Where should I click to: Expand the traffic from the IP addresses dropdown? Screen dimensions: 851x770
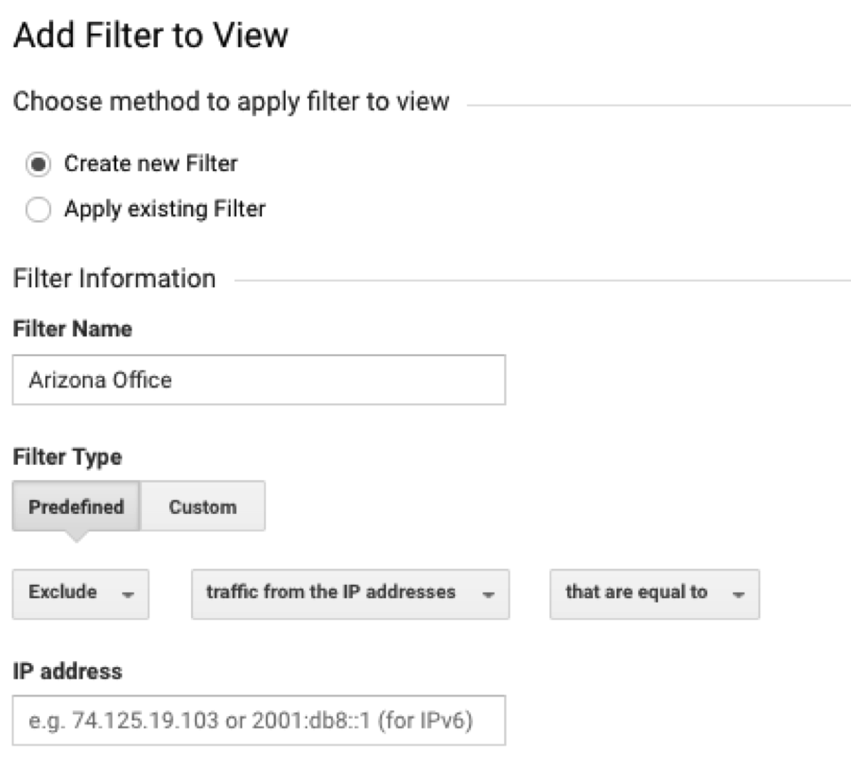(350, 593)
